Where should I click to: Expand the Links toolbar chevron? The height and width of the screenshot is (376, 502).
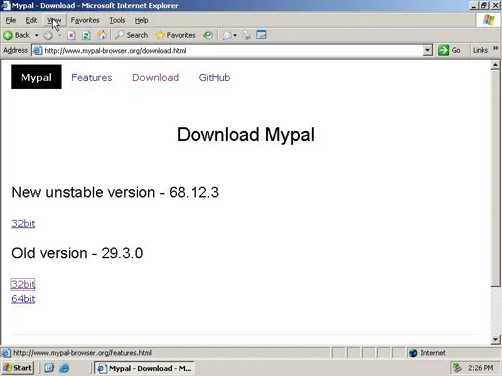tap(496, 48)
